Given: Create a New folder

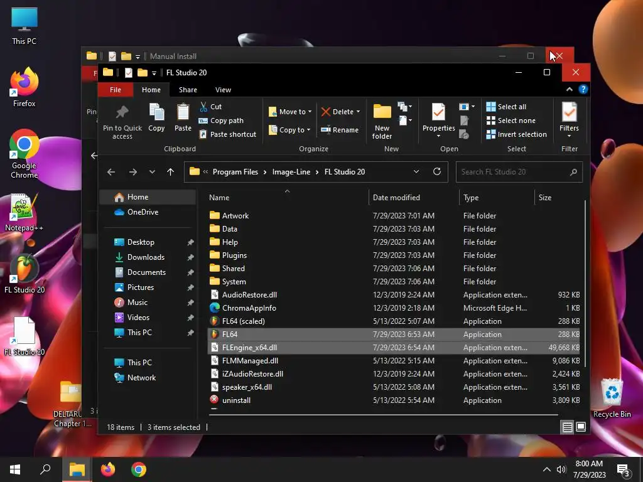Looking at the screenshot, I should click(x=382, y=121).
